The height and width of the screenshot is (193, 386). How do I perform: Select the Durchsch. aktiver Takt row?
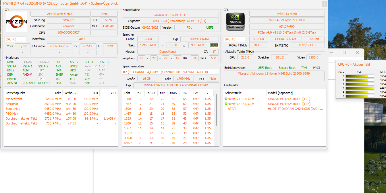(61, 118)
